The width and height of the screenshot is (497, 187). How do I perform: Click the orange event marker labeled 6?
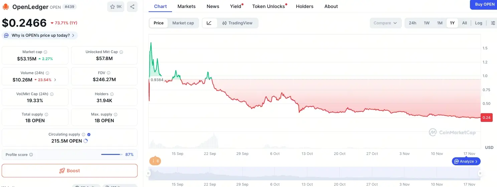point(155,161)
